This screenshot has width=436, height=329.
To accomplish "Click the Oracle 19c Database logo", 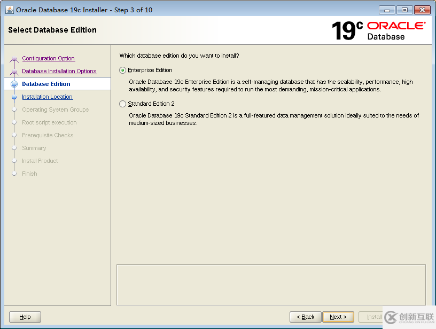I will click(x=378, y=30).
